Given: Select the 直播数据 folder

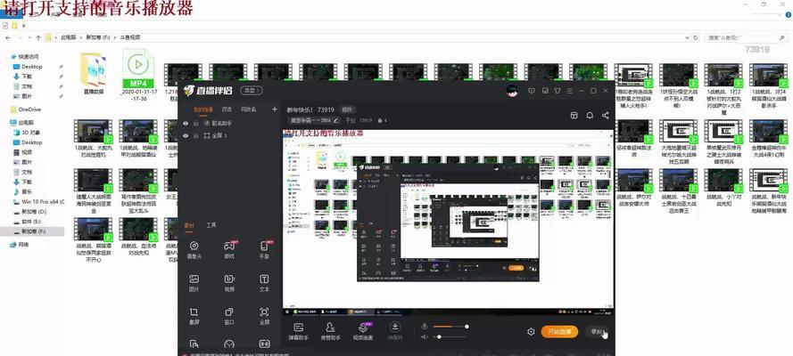Looking at the screenshot, I should point(94,74).
